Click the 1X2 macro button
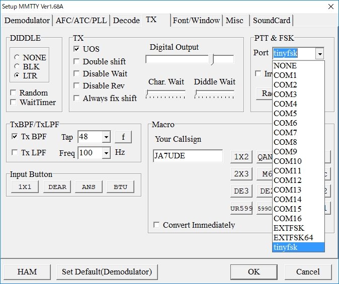339x284 pixels. 241,156
